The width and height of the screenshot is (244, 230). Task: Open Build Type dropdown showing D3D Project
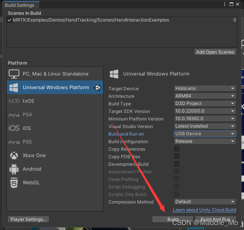tap(205, 103)
